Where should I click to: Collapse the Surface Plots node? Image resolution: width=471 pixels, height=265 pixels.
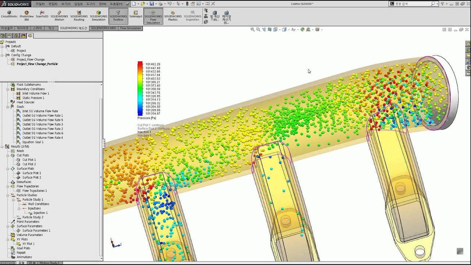click(8, 169)
